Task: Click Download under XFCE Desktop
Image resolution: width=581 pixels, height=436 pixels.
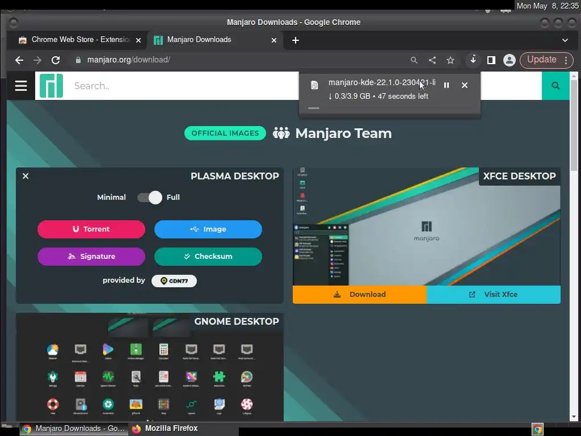Action: click(x=359, y=295)
